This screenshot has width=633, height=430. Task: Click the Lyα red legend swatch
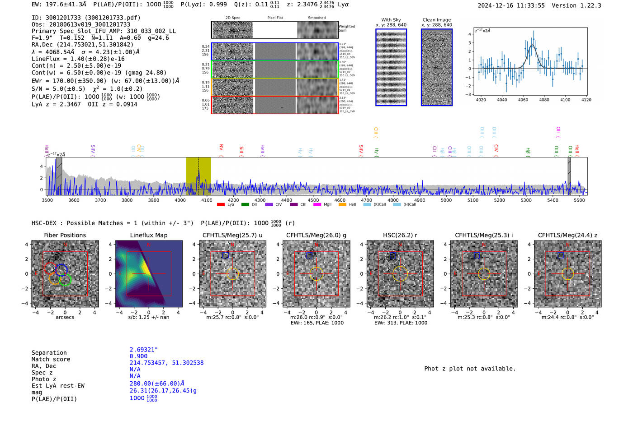coord(221,205)
